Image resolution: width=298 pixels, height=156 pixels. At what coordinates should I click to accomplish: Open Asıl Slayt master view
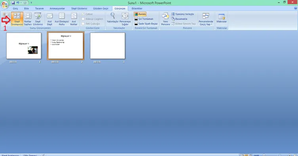coord(50,19)
